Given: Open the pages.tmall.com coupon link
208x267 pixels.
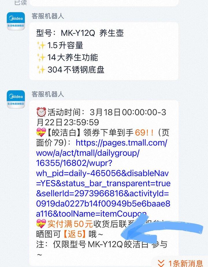Looking at the screenshot, I should click(x=103, y=178).
